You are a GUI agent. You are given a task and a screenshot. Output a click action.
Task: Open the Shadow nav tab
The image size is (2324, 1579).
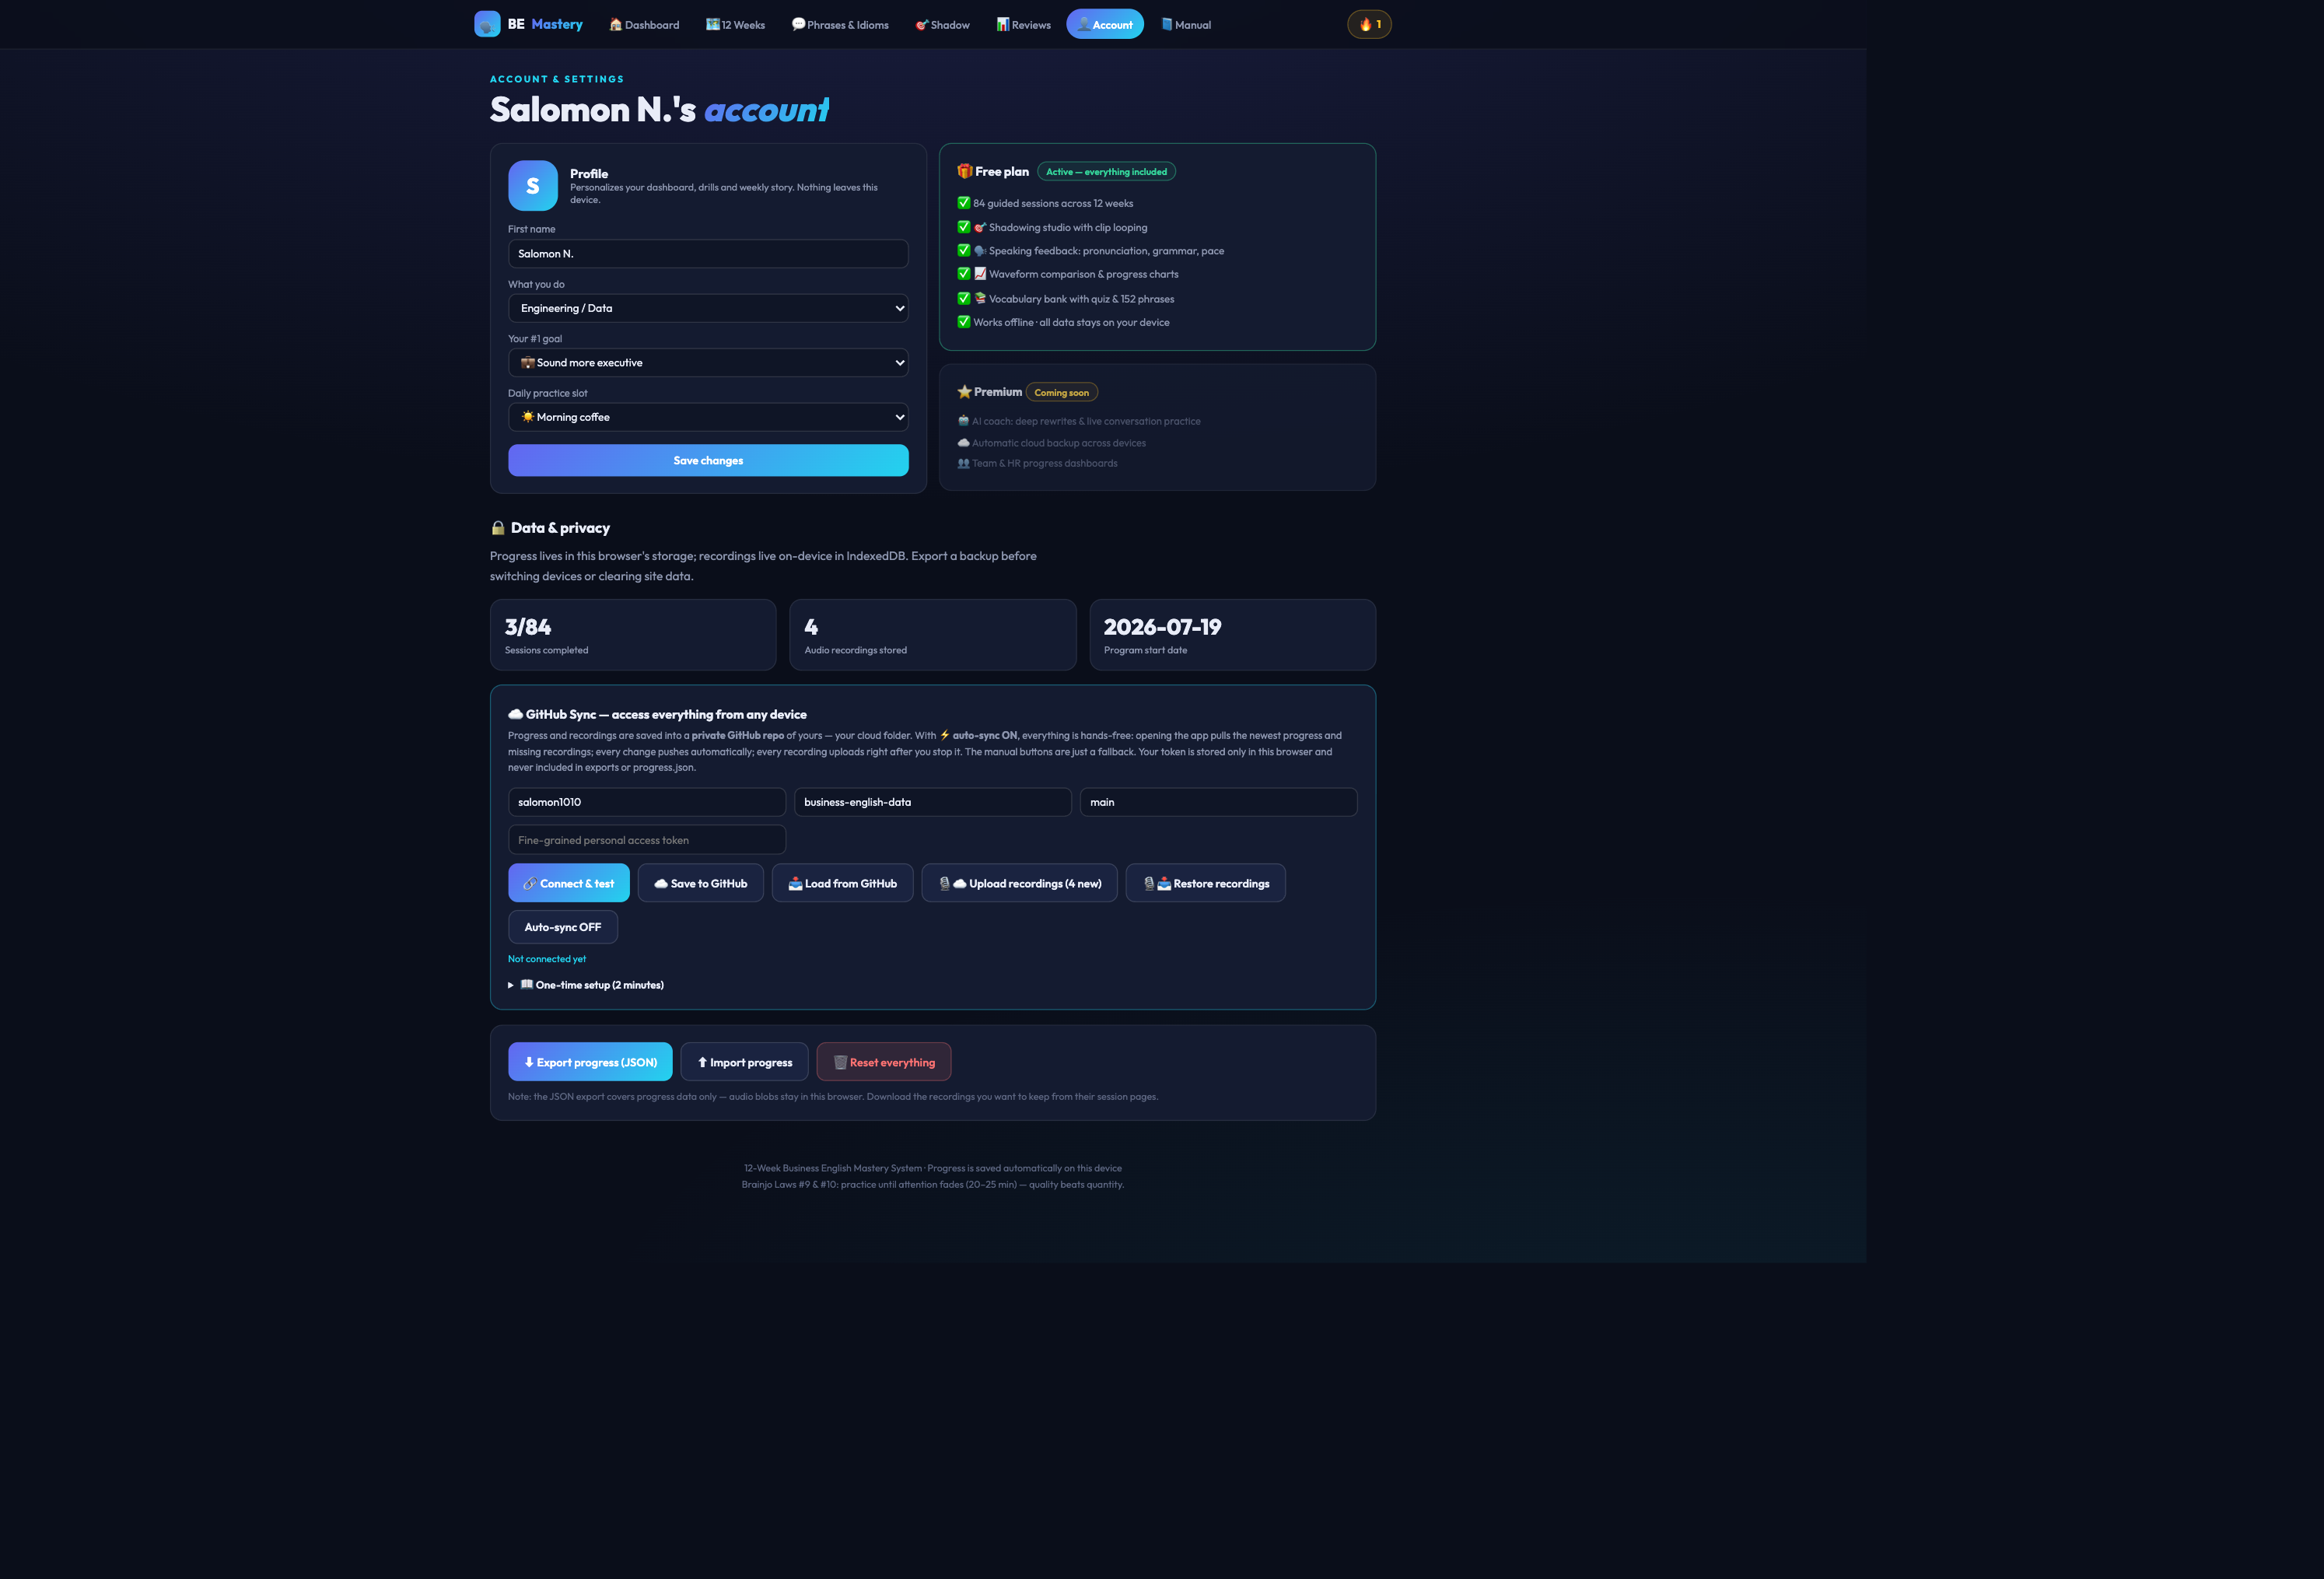pos(942,25)
